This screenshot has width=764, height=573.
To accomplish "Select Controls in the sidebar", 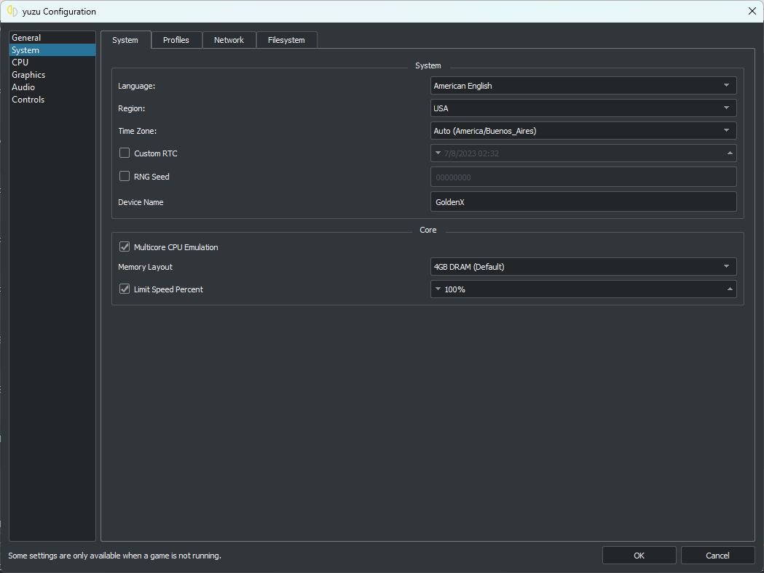I will pyautogui.click(x=28, y=100).
